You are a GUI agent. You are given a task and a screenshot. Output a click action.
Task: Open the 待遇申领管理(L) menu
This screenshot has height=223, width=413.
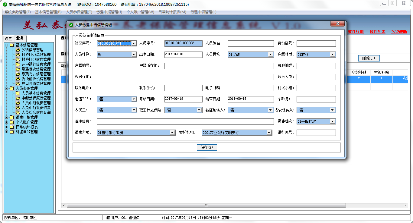[203, 12]
